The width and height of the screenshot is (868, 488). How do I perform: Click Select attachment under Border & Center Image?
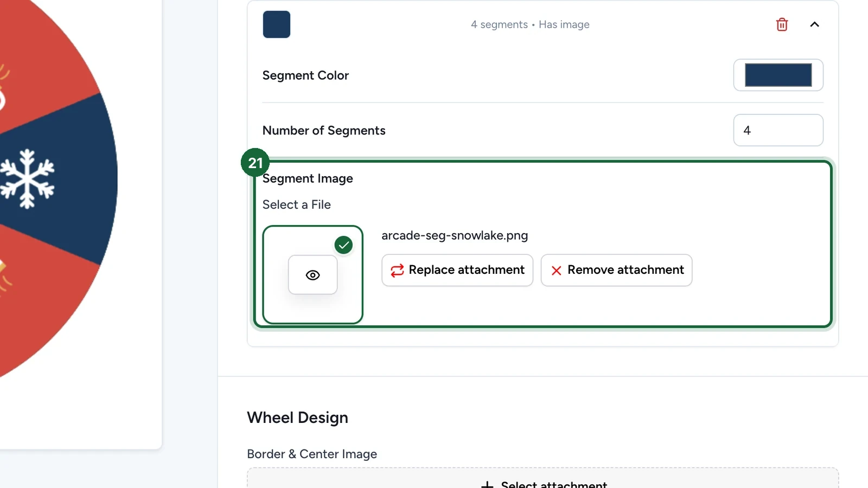[x=543, y=478]
